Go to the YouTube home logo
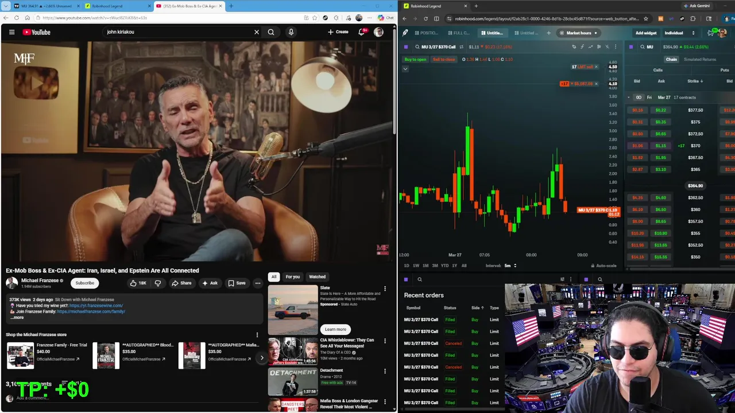Screen dimensions: 735x413 click(x=37, y=32)
